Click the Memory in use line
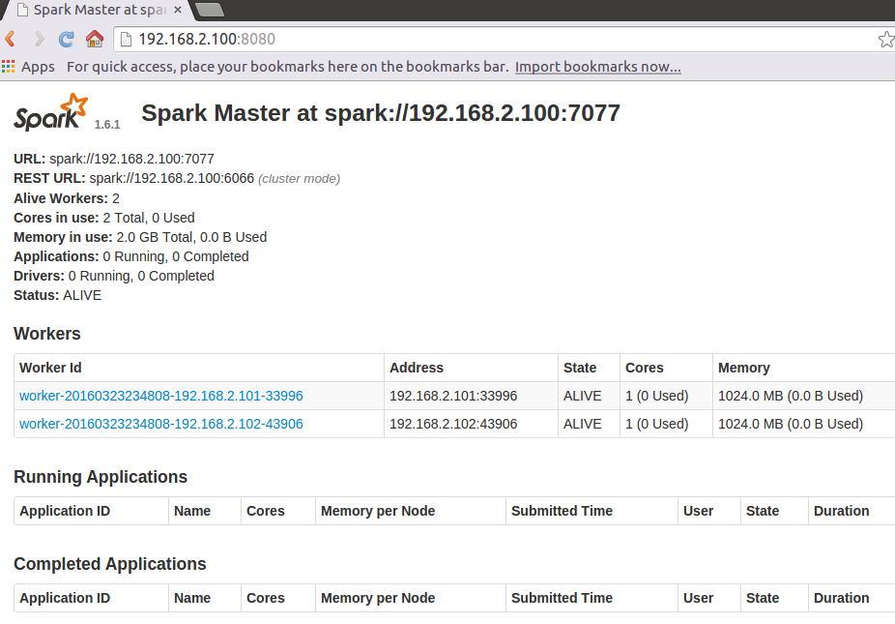 tap(140, 237)
